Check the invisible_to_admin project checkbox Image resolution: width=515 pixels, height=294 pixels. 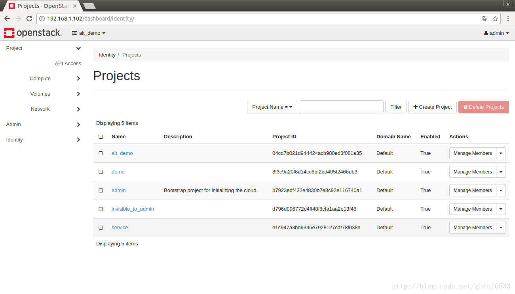coord(101,209)
